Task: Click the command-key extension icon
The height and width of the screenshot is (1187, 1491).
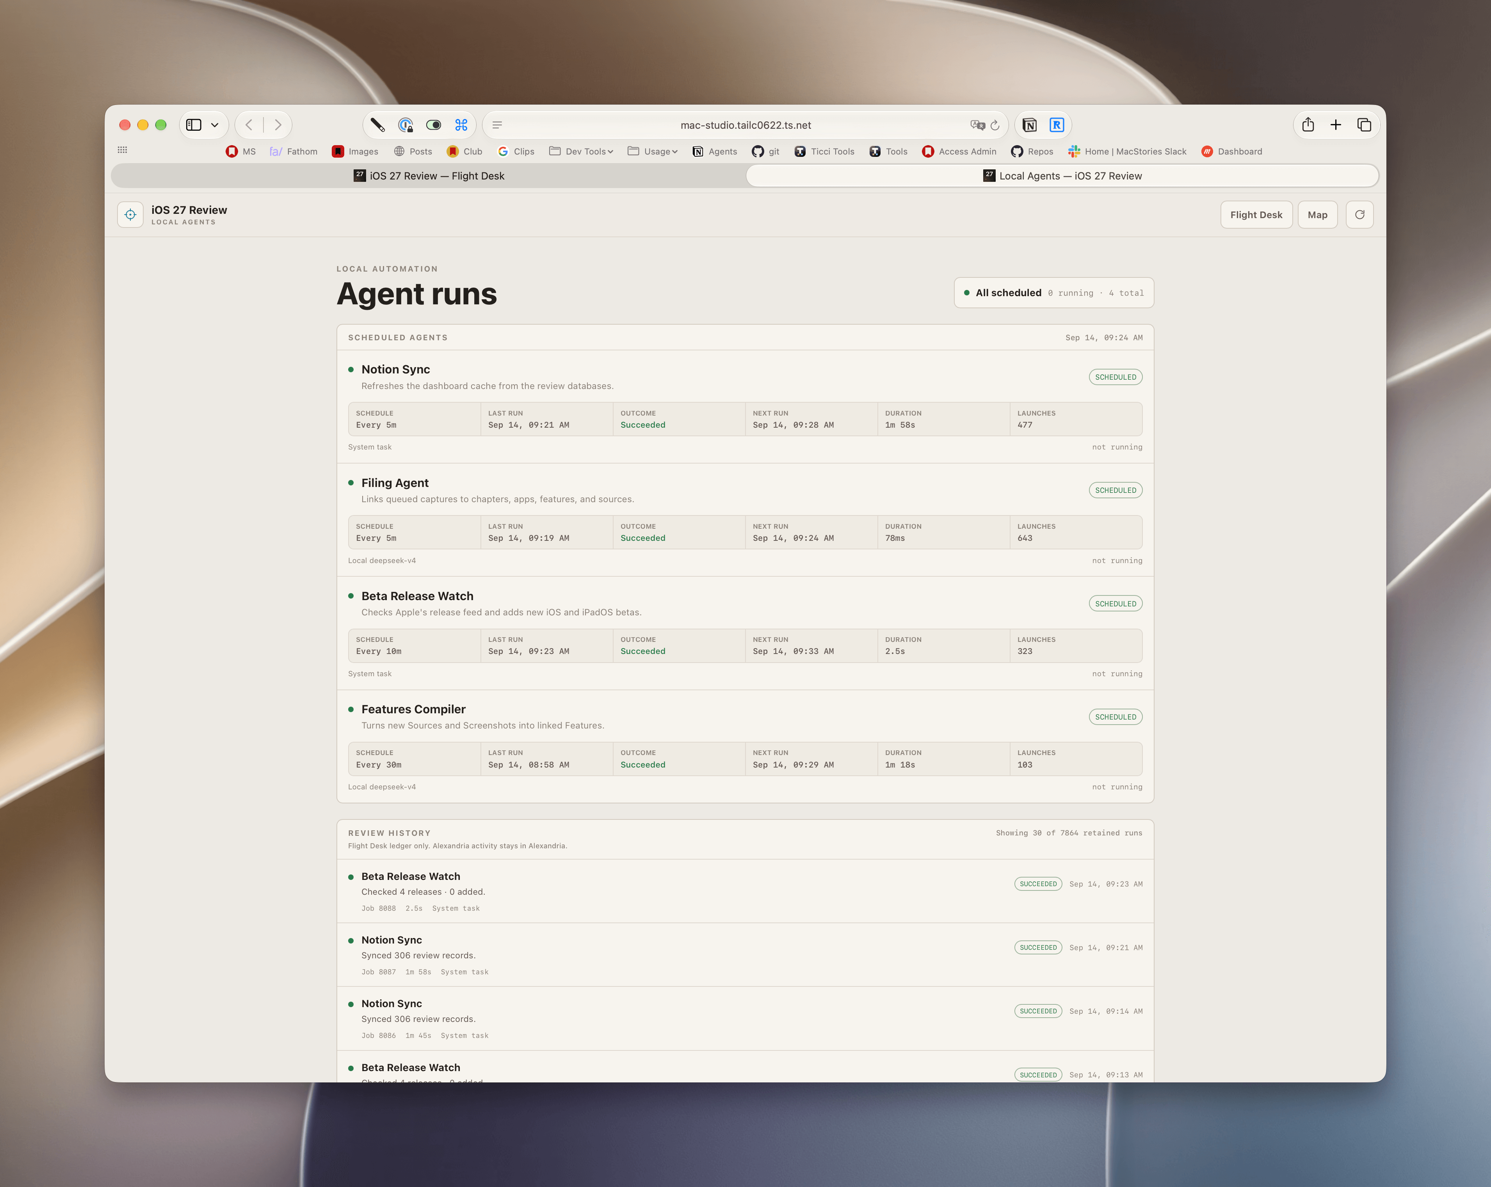Action: point(461,125)
